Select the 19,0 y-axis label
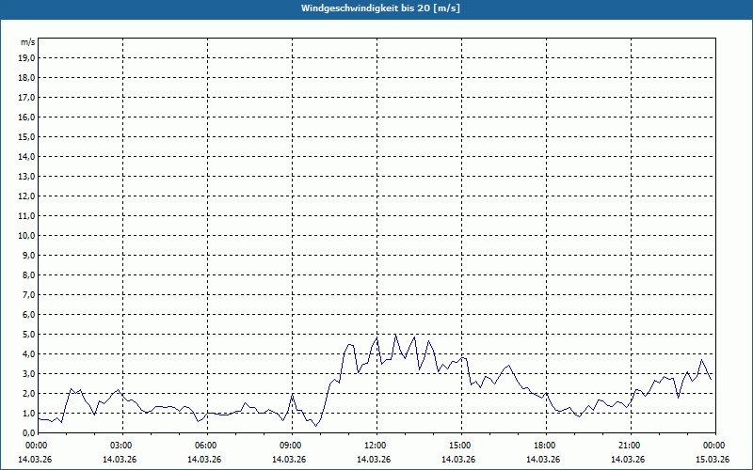Viewport: 753px width, 470px height. tap(27, 57)
